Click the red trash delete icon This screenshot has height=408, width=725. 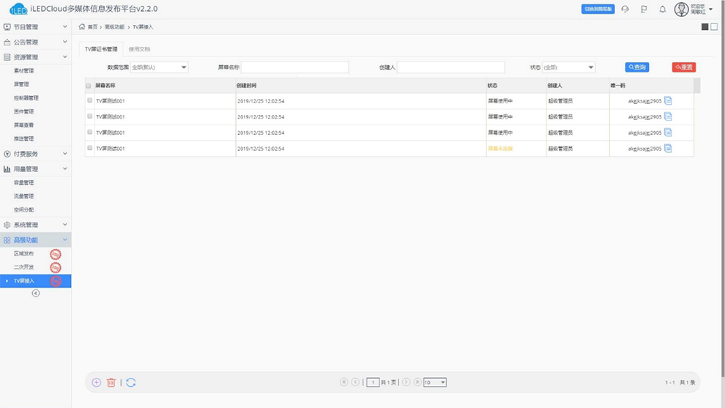tap(111, 382)
